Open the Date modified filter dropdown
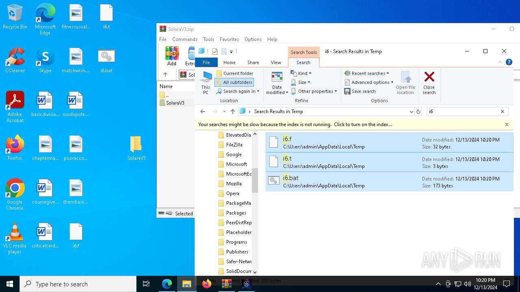This screenshot has height=292, width=520. click(277, 84)
